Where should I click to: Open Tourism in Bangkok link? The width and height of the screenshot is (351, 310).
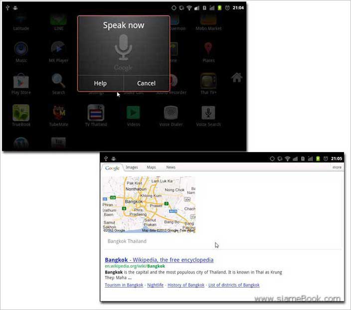(x=124, y=285)
